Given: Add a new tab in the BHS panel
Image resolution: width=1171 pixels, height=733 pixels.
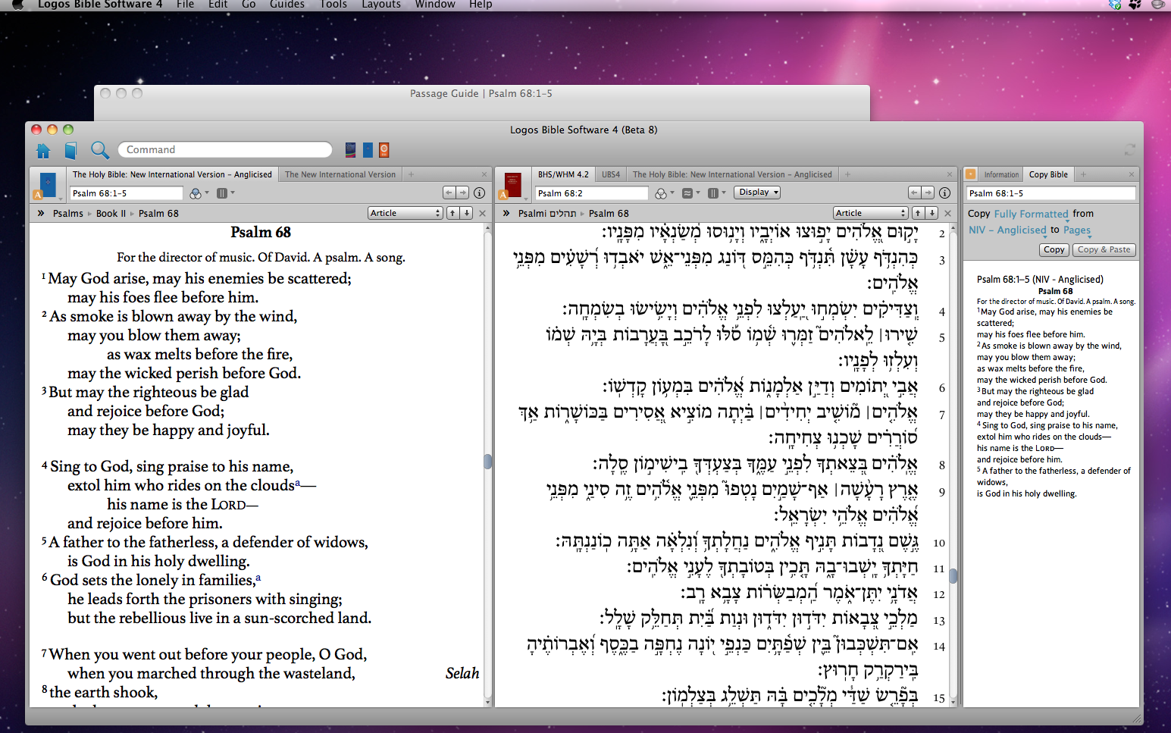Looking at the screenshot, I should click(x=847, y=174).
